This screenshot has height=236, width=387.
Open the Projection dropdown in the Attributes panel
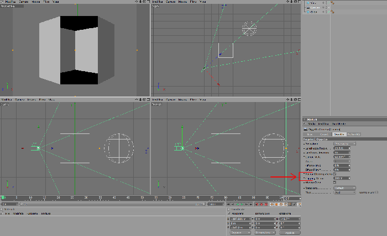tap(344, 144)
